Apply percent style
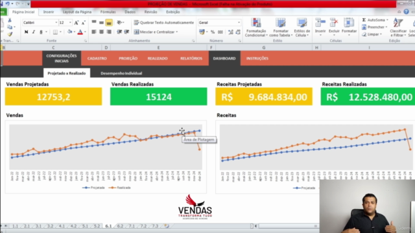 coord(213,32)
